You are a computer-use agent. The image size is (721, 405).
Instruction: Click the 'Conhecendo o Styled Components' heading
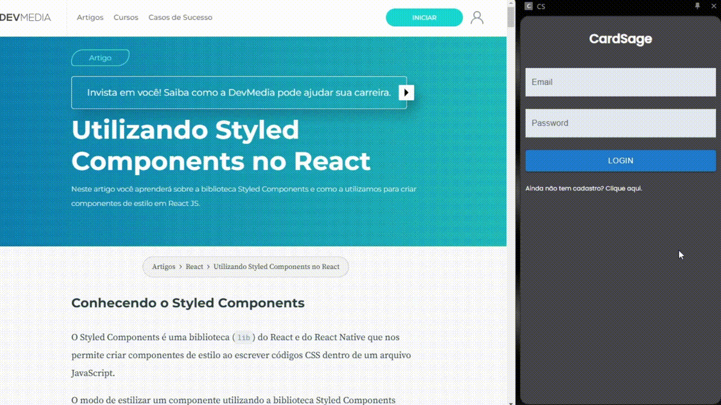188,303
